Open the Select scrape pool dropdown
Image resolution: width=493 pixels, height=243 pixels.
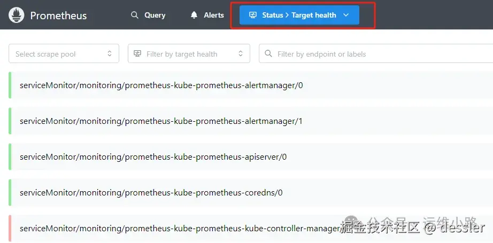tap(64, 53)
